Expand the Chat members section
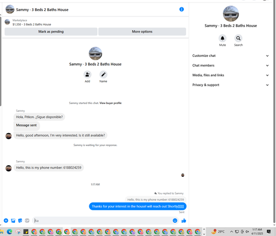This screenshot has width=276, height=236. coord(230,65)
